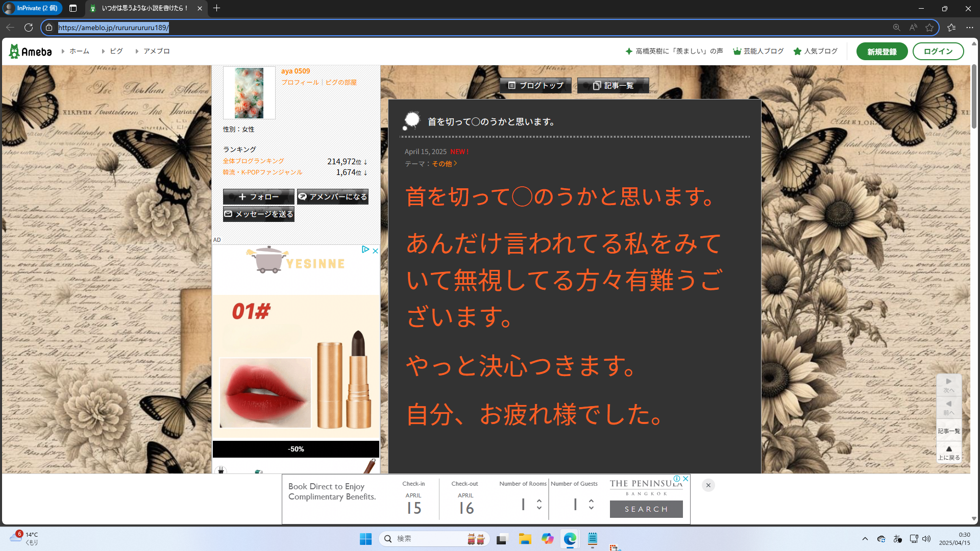This screenshot has width=980, height=551.
Task: Open the プロフィール link
Action: (300, 82)
